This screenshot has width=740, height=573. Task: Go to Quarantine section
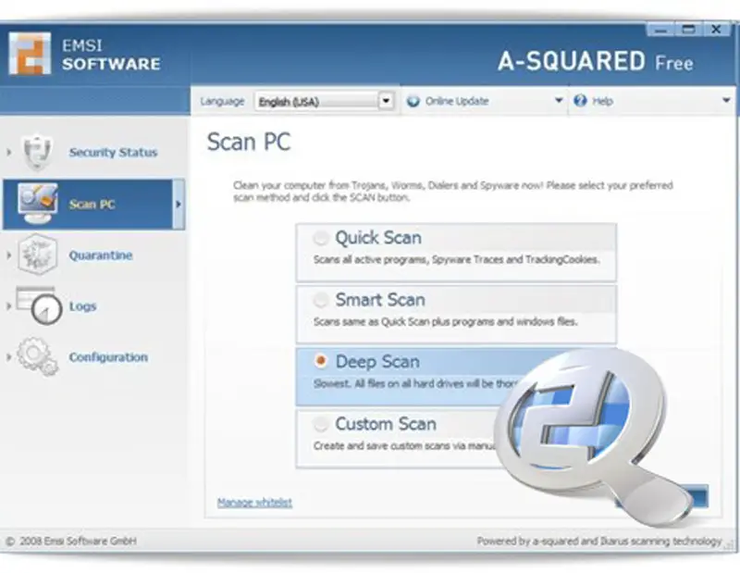pos(101,255)
